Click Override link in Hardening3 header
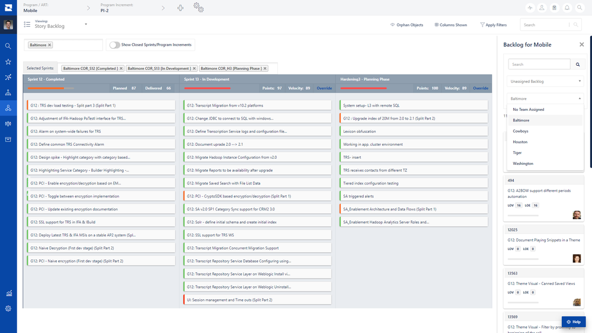This screenshot has height=333, width=592. (x=480, y=88)
